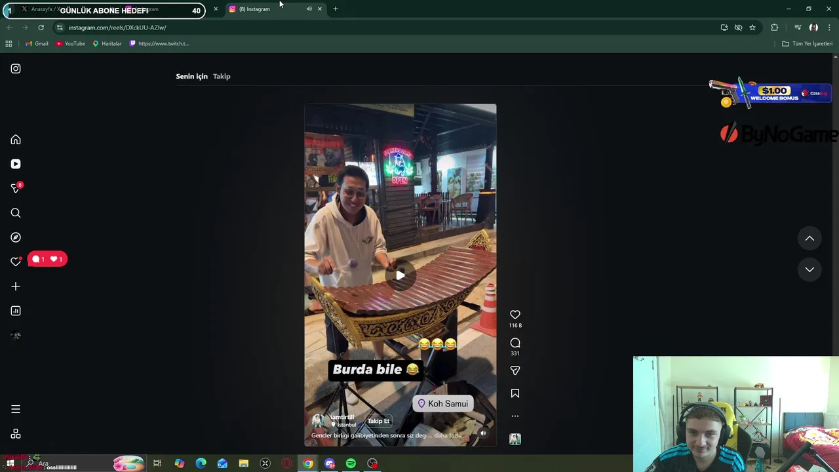Follow iamtirtill with Takip Et button
The height and width of the screenshot is (472, 839).
[378, 421]
